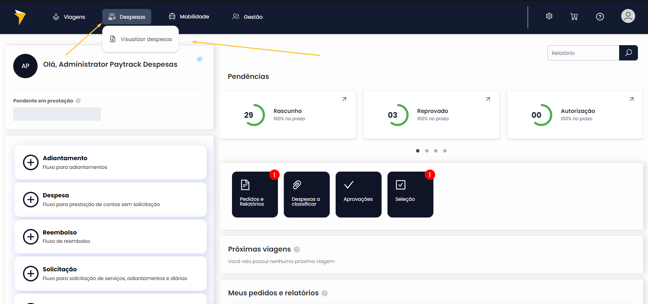Click the Rascunho label text
This screenshot has height=304, width=648.
pos(288,111)
